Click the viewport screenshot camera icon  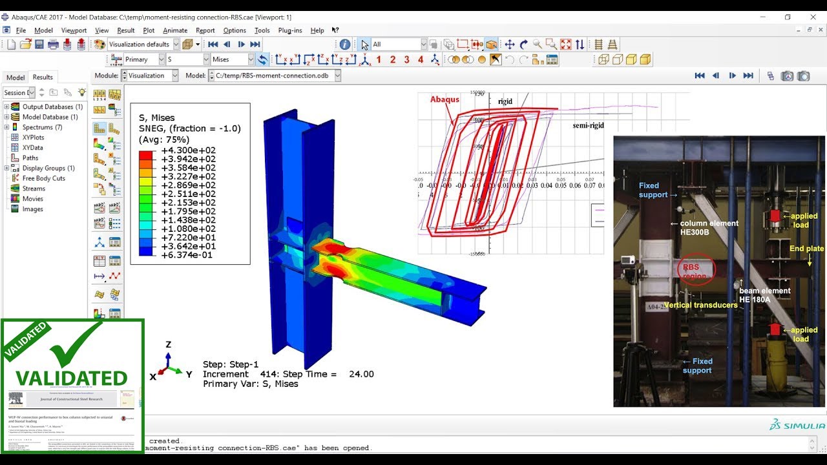(787, 76)
